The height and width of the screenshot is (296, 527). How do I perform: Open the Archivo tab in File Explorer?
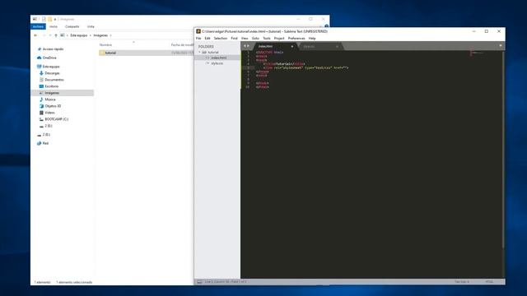coord(38,26)
